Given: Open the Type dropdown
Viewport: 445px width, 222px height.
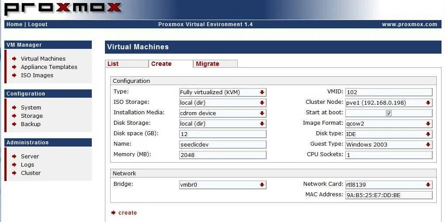Looking at the screenshot, I should click(223, 92).
